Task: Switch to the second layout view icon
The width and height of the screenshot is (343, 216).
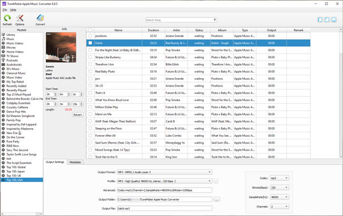Action: pyautogui.click(x=327, y=19)
